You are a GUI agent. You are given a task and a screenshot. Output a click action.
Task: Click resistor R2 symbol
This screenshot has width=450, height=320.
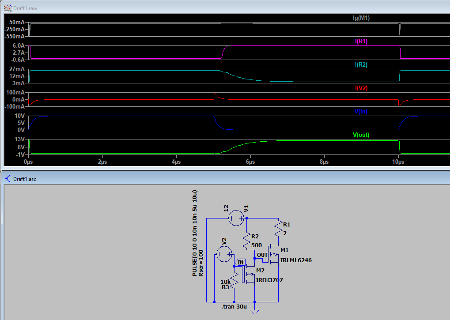point(246,241)
